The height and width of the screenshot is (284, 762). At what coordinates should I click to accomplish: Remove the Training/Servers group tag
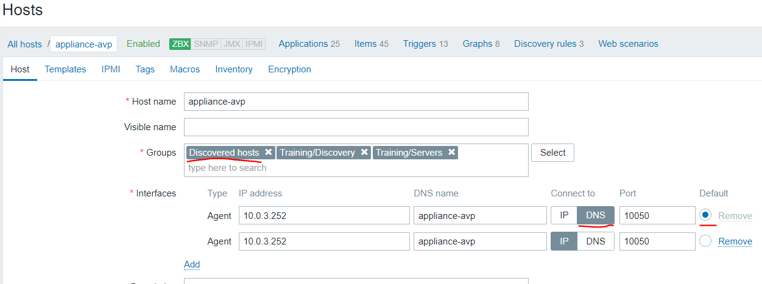coord(451,153)
